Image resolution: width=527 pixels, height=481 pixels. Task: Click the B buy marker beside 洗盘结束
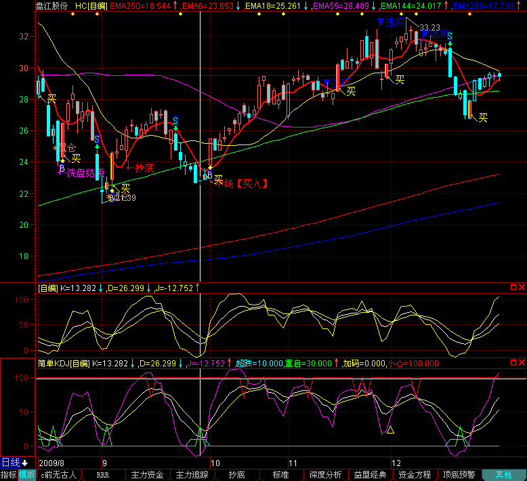click(x=62, y=168)
